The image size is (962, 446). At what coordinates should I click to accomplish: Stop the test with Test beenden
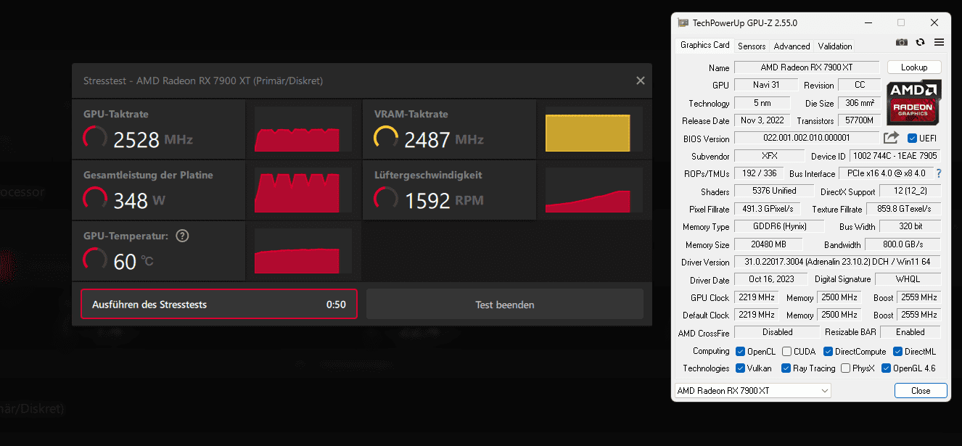pos(505,305)
